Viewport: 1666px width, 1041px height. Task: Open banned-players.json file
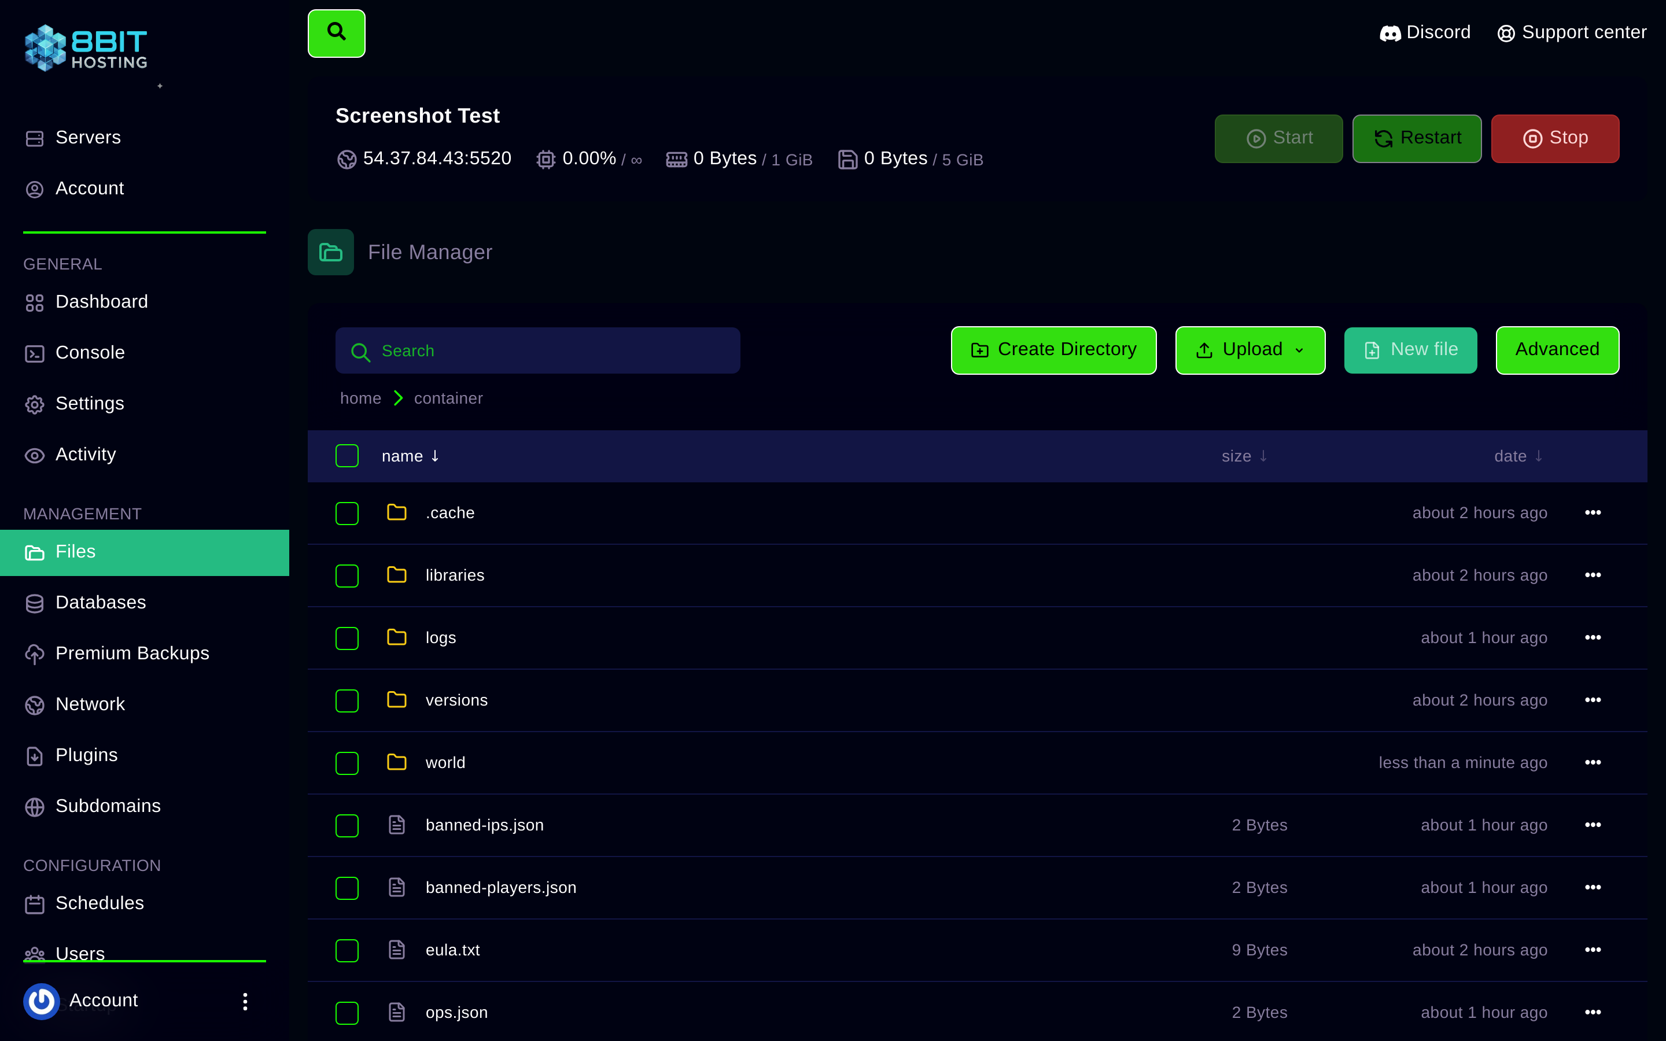(x=501, y=888)
